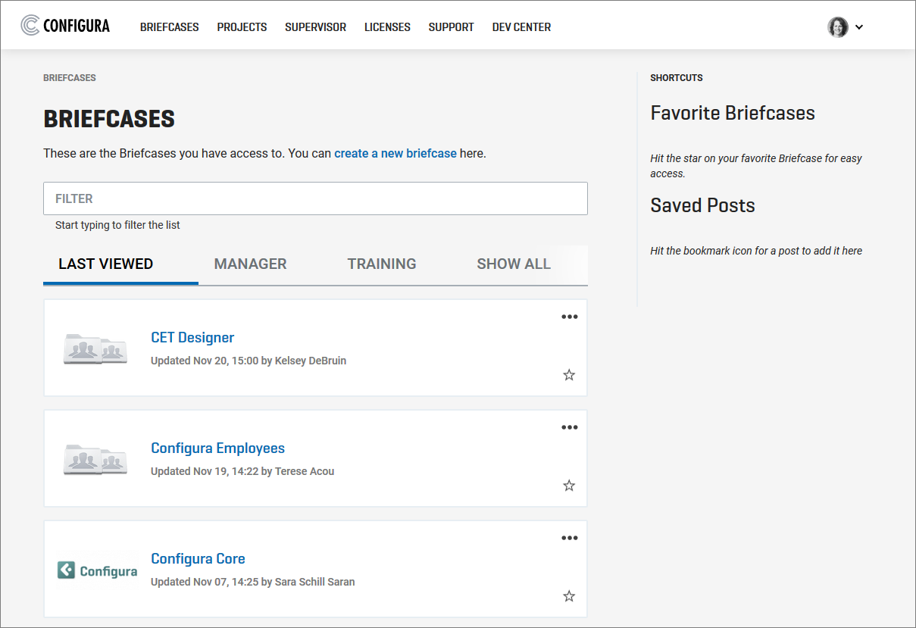Click 'Start typing to filter the list' hint
This screenshot has height=628, width=916.
(117, 225)
